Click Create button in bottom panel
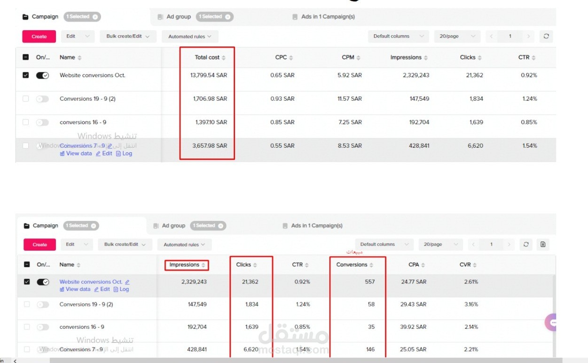 tap(39, 245)
